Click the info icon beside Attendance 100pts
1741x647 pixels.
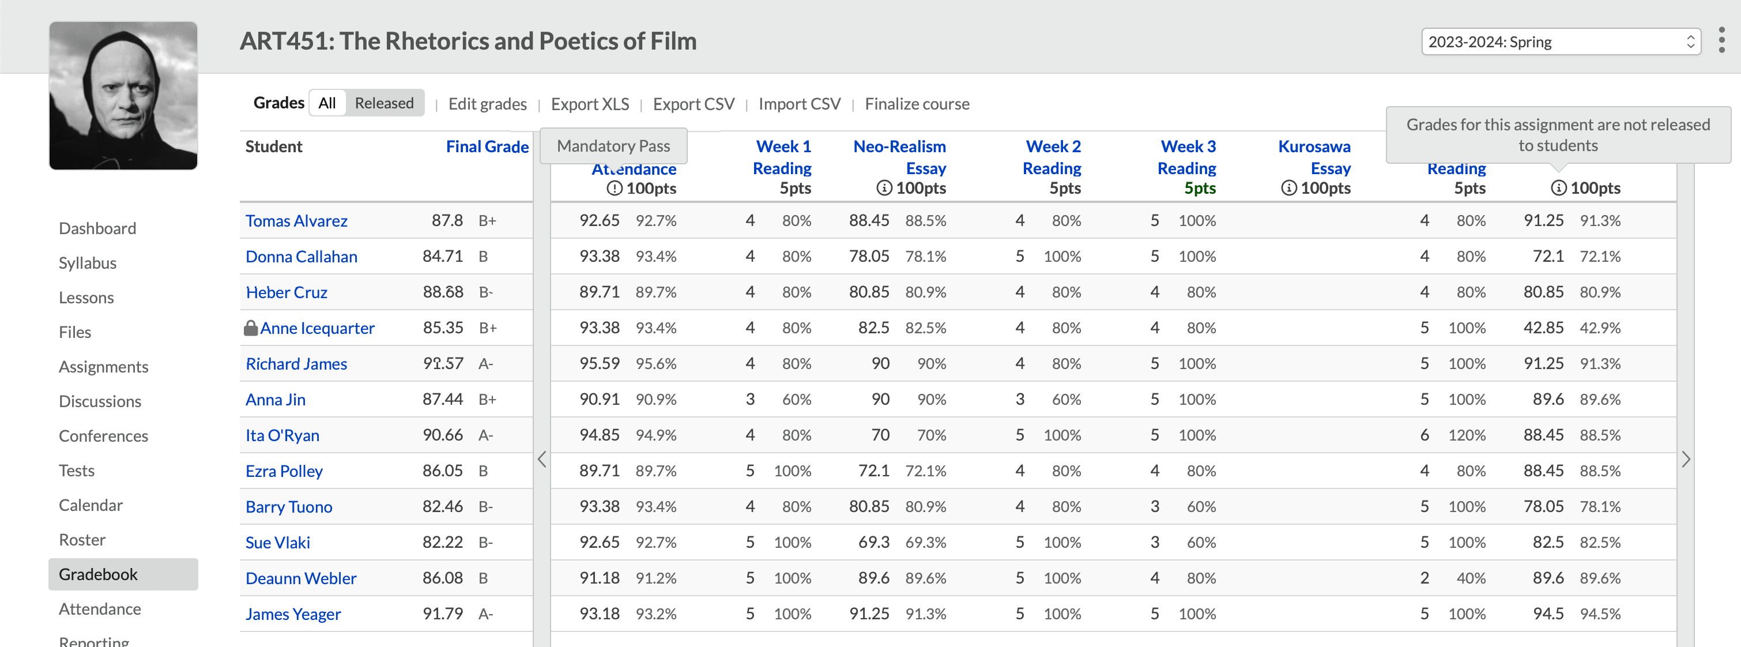point(614,189)
